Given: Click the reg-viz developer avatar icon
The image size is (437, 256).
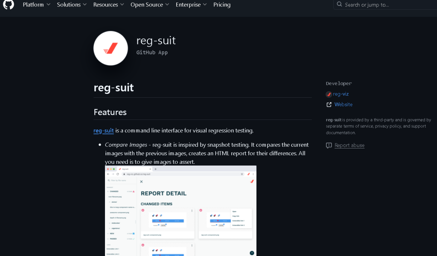Looking at the screenshot, I should [329, 94].
